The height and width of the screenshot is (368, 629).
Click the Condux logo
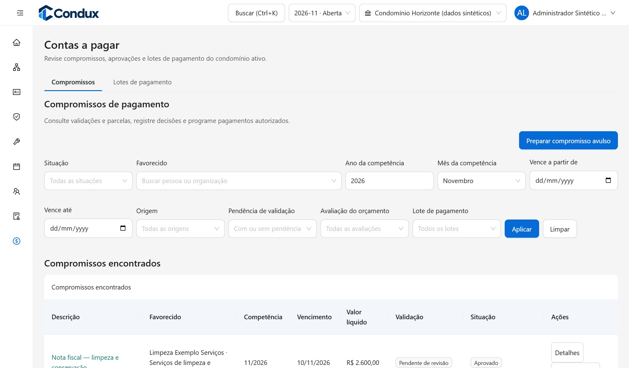tap(69, 13)
